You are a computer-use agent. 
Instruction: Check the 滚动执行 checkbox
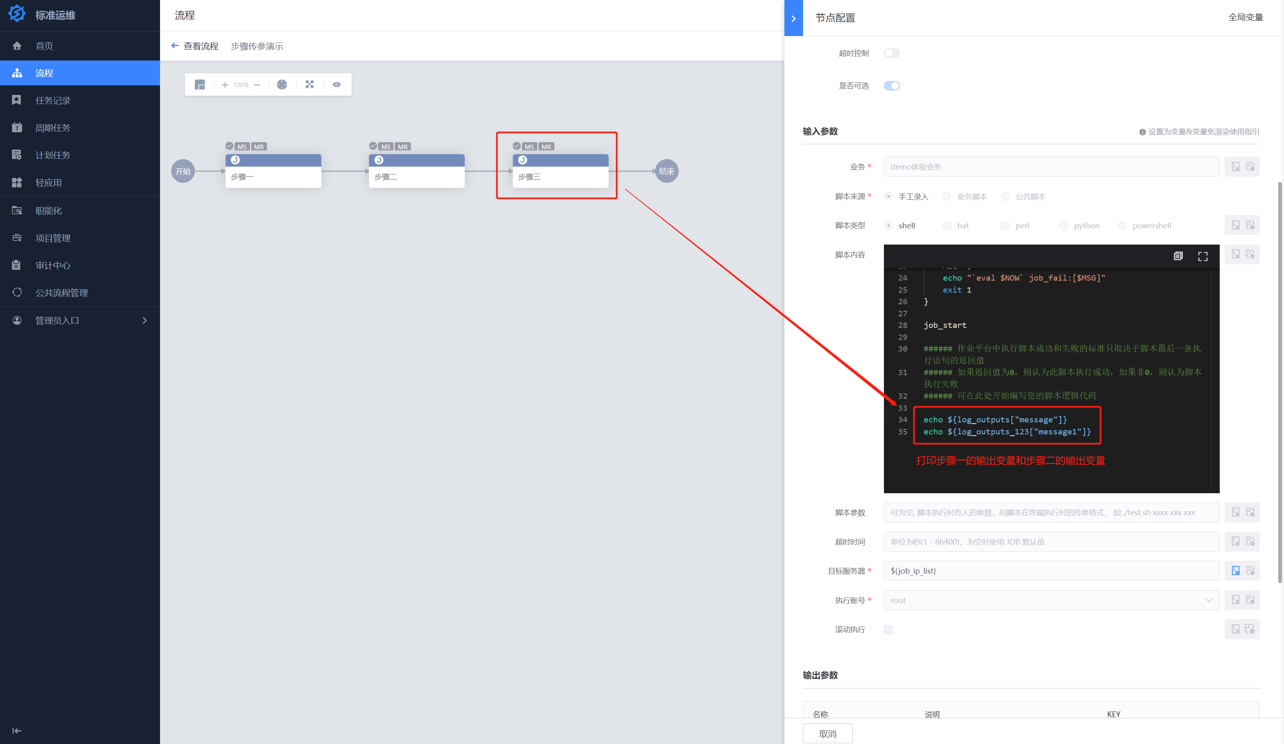[888, 630]
